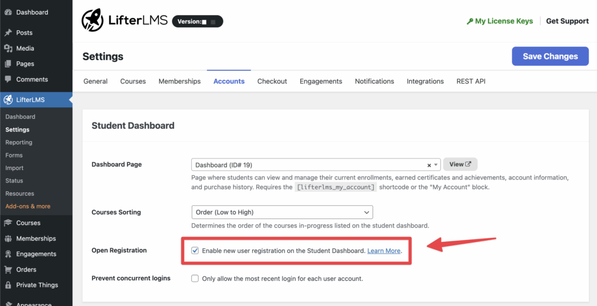
Task: Enable the Prevent concurrent logins checkbox
Action: (195, 279)
